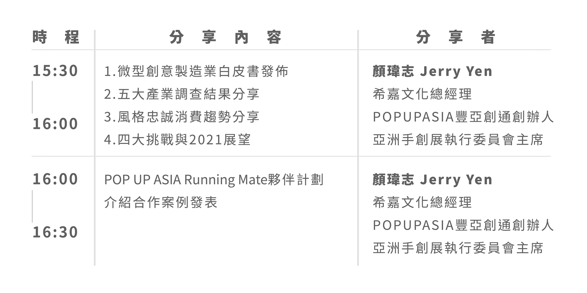Select the 16:00 end time in first row
This screenshot has width=587, height=293.
(55, 124)
